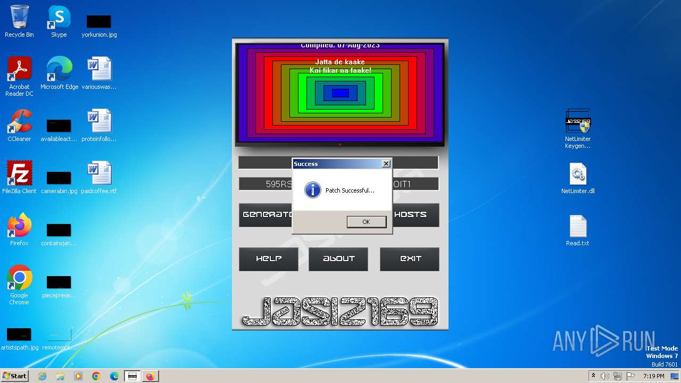The width and height of the screenshot is (681, 383).
Task: Open the clock showing 7:19 PM
Action: (653, 376)
